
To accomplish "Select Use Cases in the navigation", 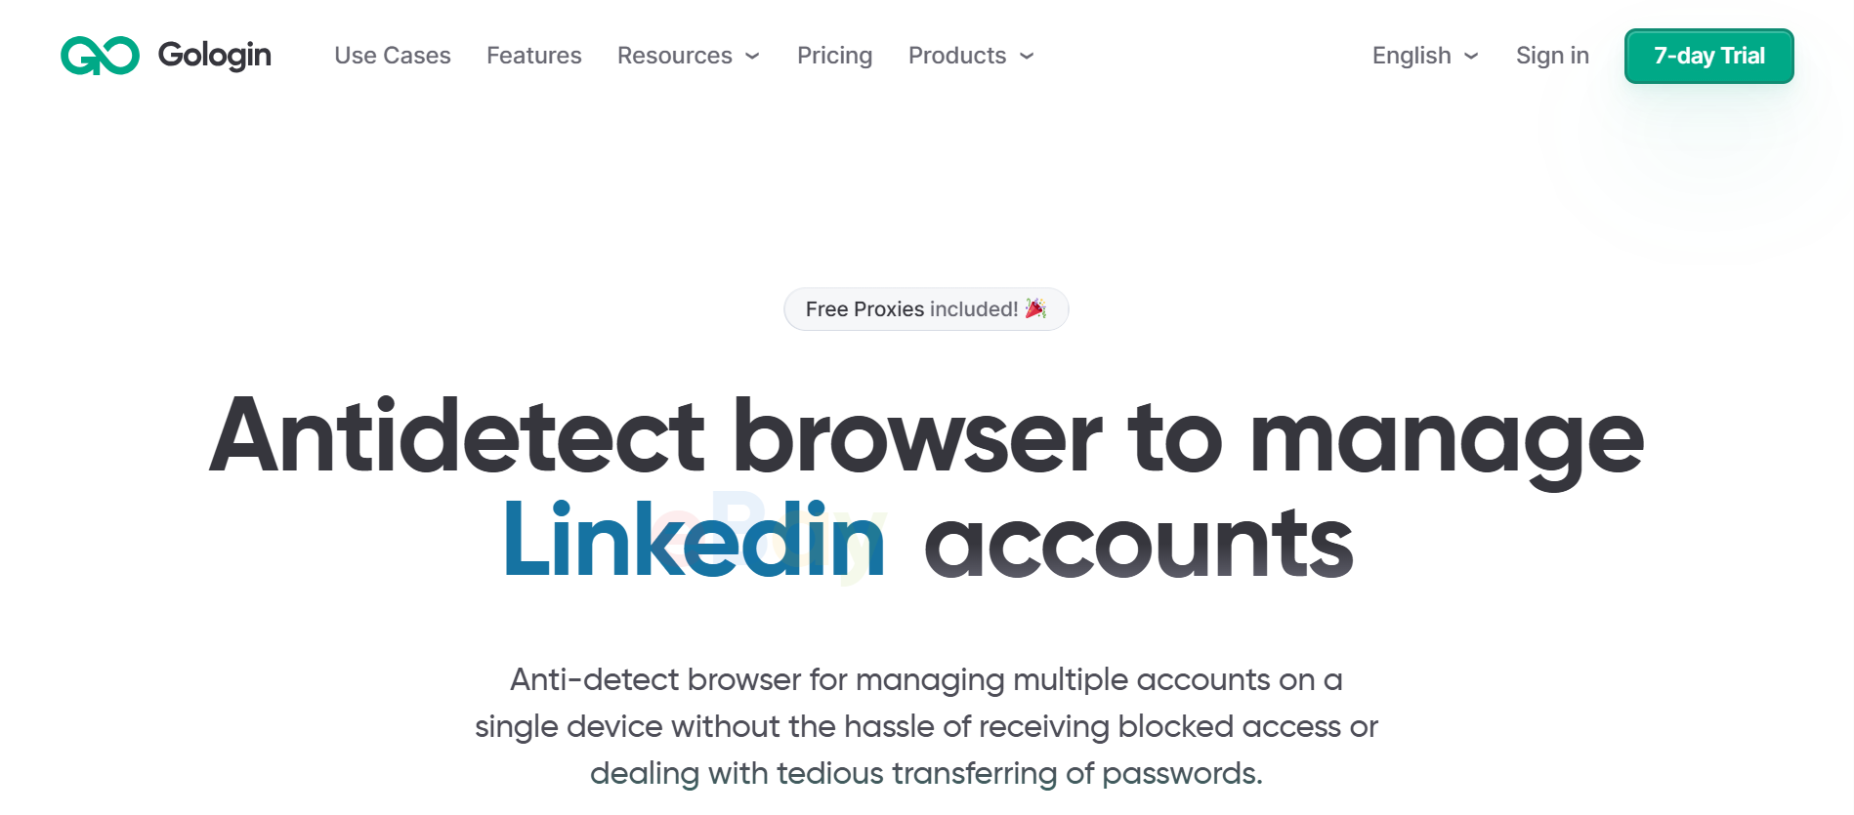I will pyautogui.click(x=393, y=56).
